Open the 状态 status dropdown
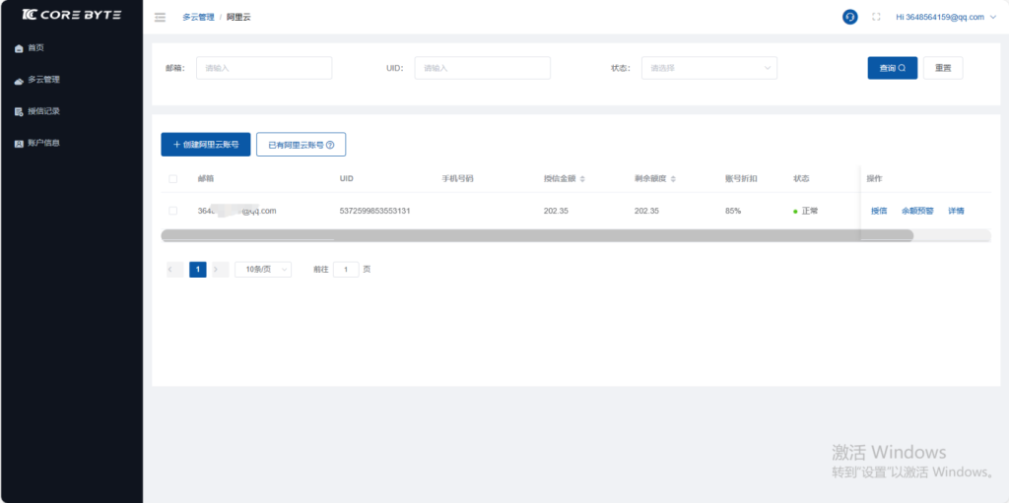 click(708, 68)
